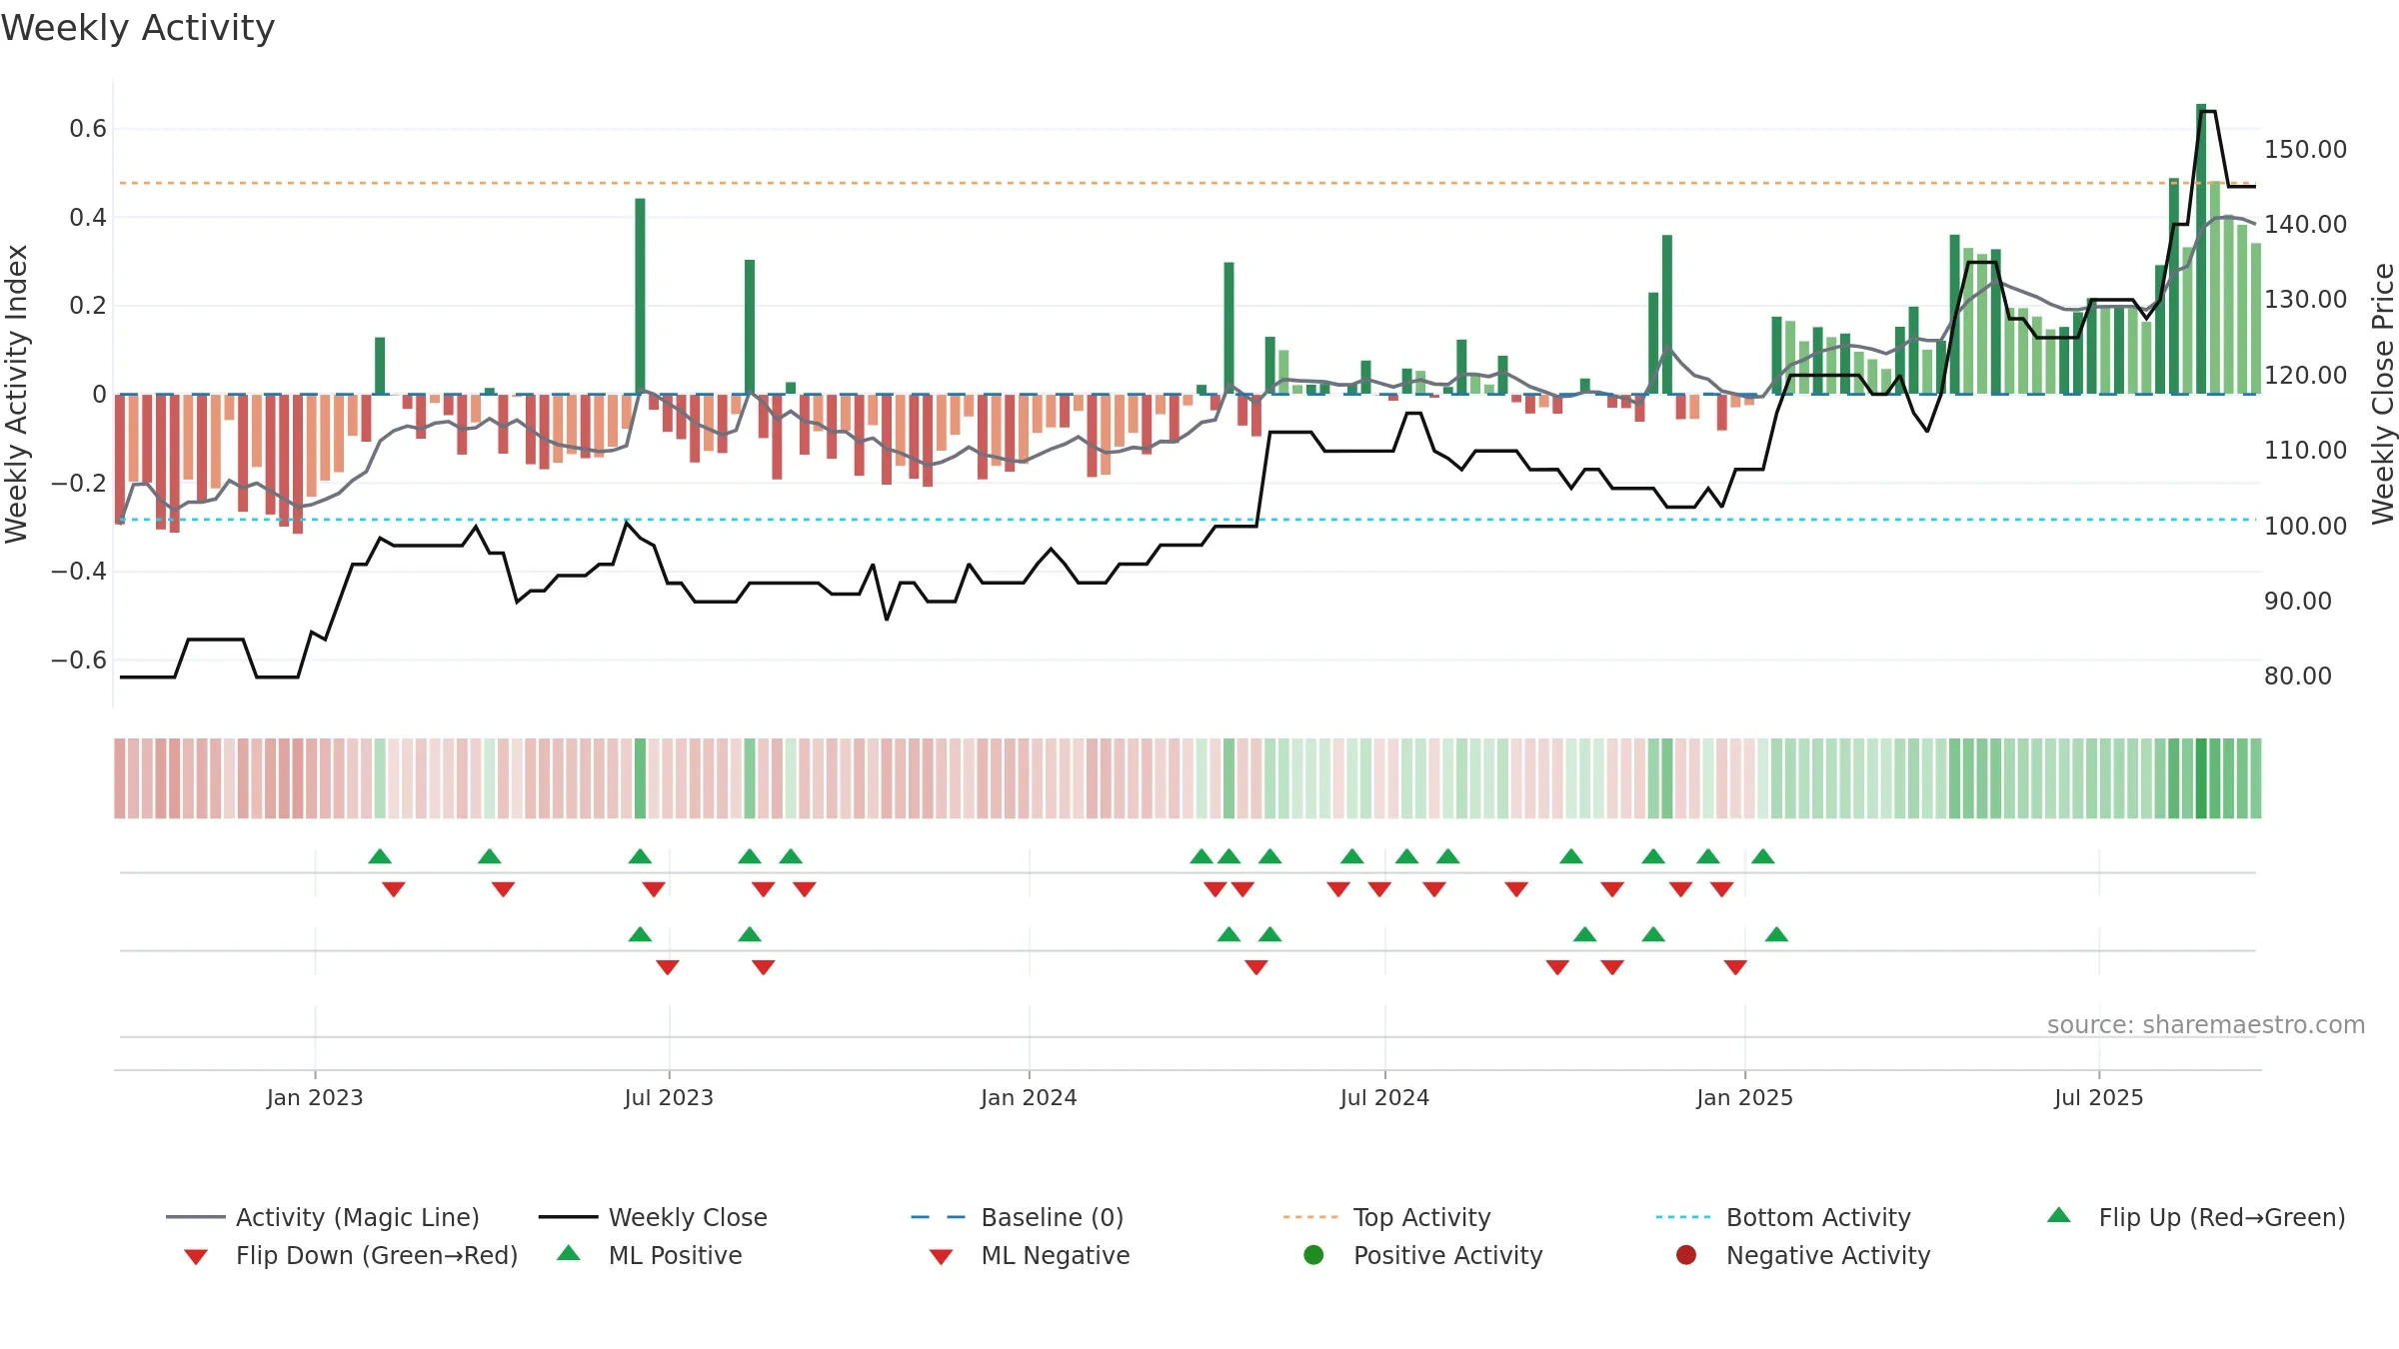This screenshot has height=1349, width=2399.
Task: Click the −0.6 tick on the left axis
Action: tap(78, 660)
